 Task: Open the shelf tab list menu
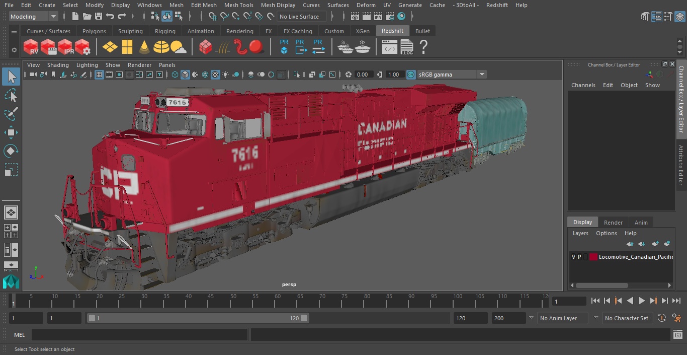pyautogui.click(x=14, y=31)
